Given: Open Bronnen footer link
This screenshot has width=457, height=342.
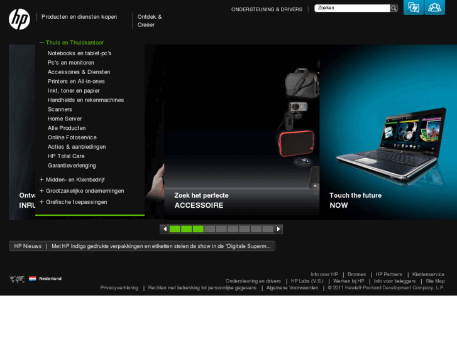Looking at the screenshot, I should [357, 274].
